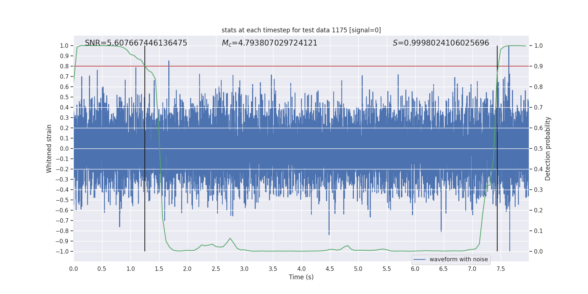Click the 'Whitened strain' y-axis label

(x=49, y=148)
